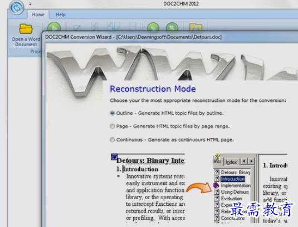Click the green circle up-left arrow icon
This screenshot has height=227, width=298.
[x=172, y=27]
